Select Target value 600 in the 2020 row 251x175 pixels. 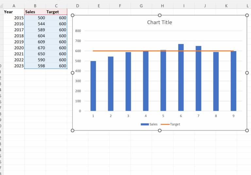coord(56,48)
